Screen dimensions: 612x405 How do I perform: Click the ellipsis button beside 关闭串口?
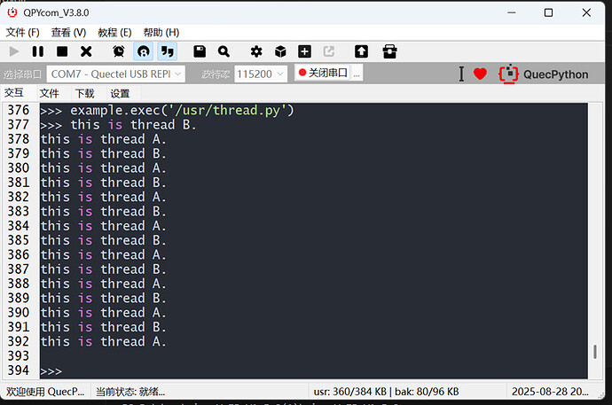click(357, 74)
